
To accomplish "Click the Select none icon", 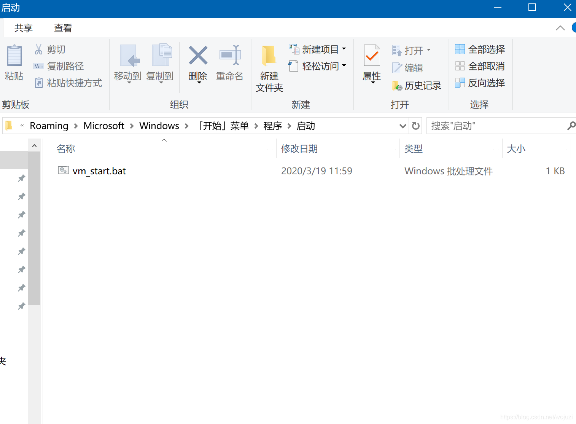I will point(460,66).
